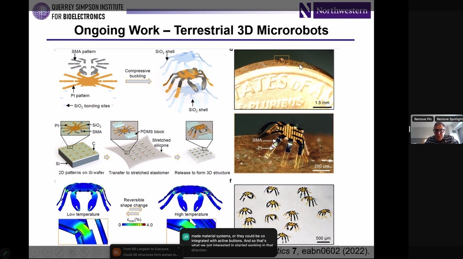This screenshot has height=259, width=463.
Task: Toggle the subtitles icon in slideshow toolbar
Action: click(x=96, y=252)
